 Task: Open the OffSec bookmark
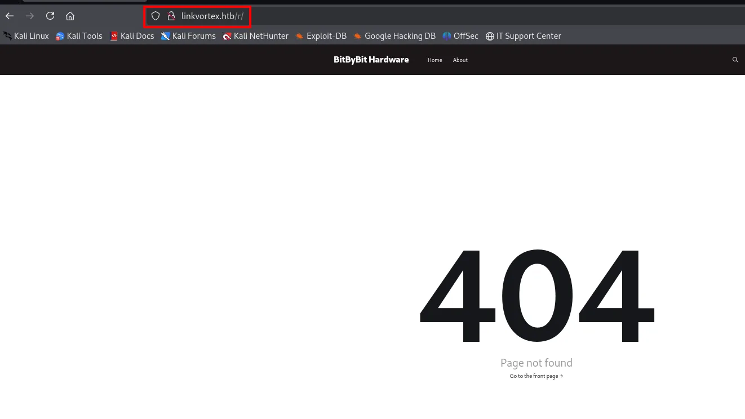[460, 36]
